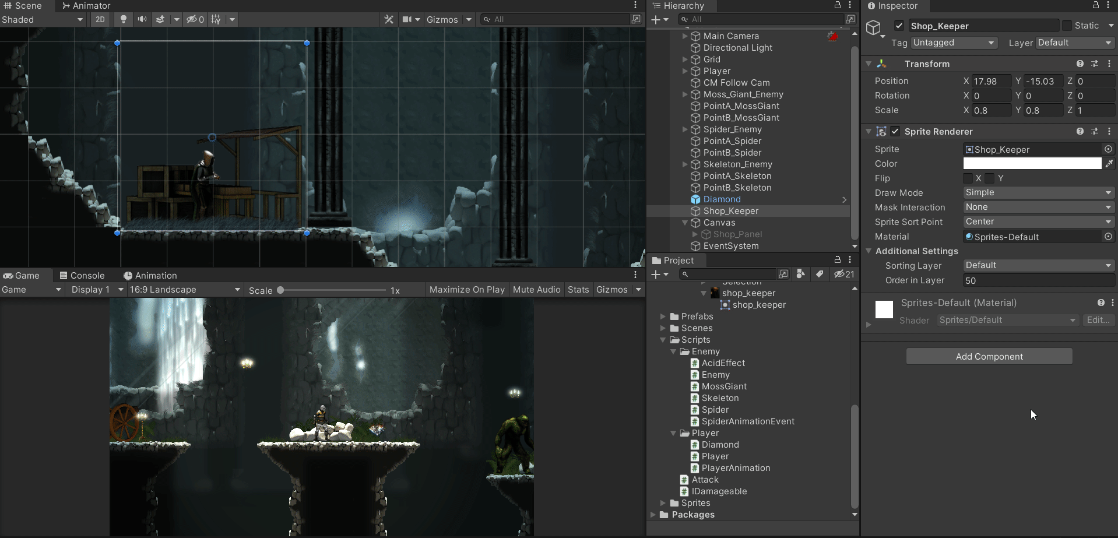Click the Shop_Keeper game object cube icon
The image size is (1118, 538).
[x=873, y=27]
